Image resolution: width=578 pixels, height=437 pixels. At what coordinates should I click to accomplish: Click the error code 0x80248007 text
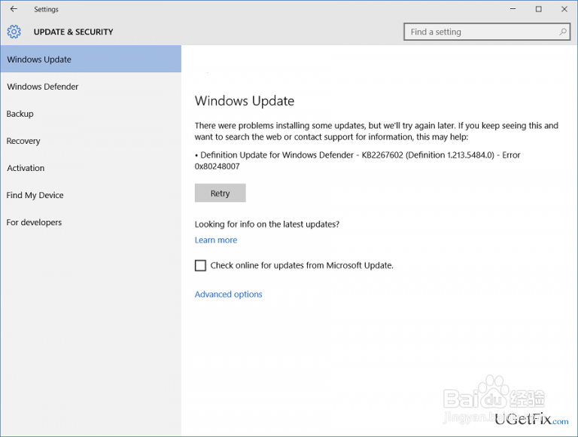(x=217, y=167)
